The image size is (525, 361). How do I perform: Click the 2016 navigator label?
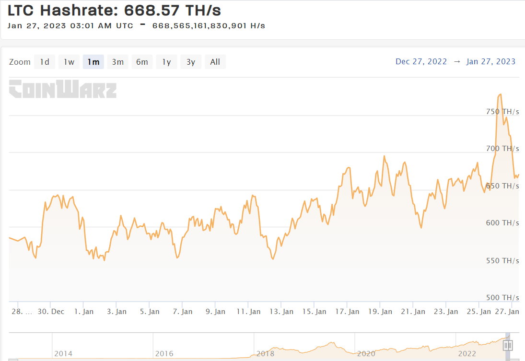click(164, 354)
